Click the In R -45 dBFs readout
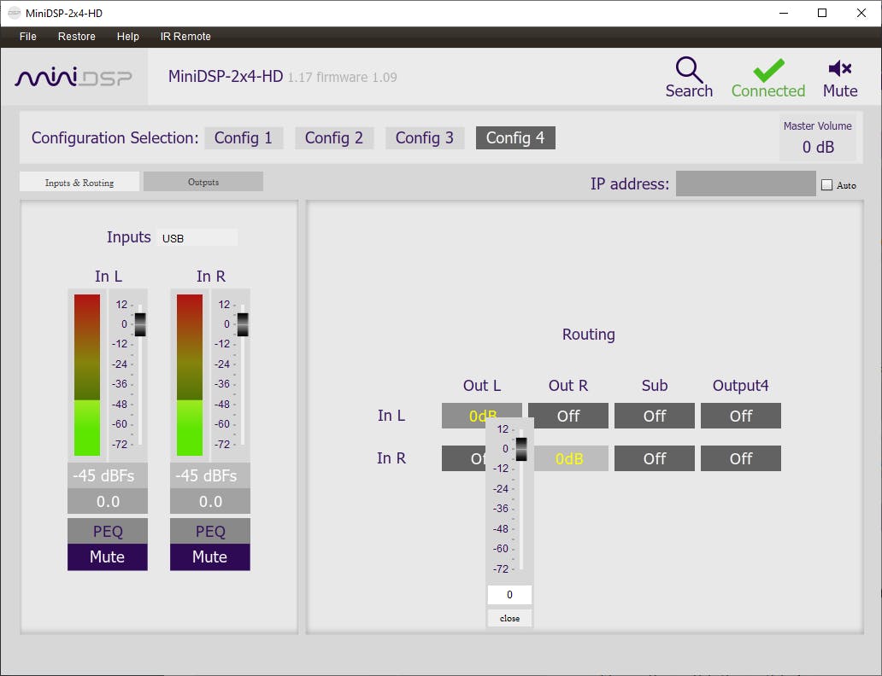The height and width of the screenshot is (676, 882). click(209, 475)
